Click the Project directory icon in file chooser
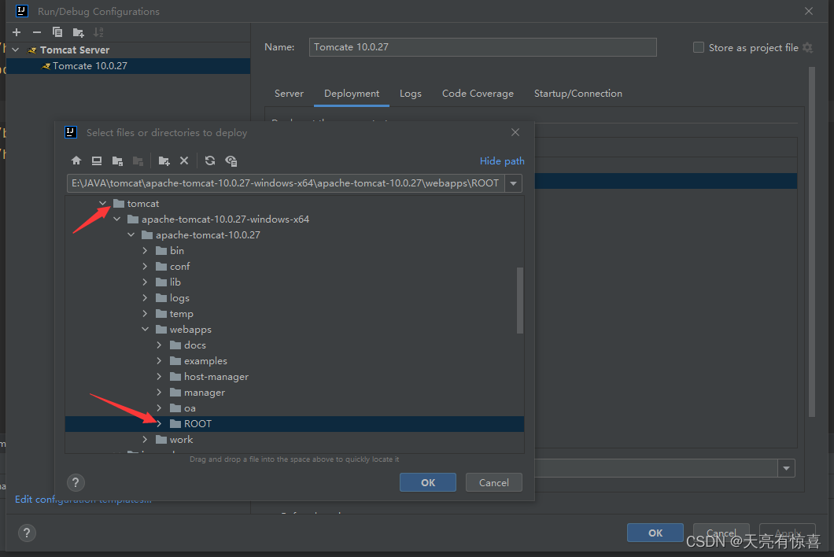Viewport: 834px width, 557px height. tap(117, 160)
